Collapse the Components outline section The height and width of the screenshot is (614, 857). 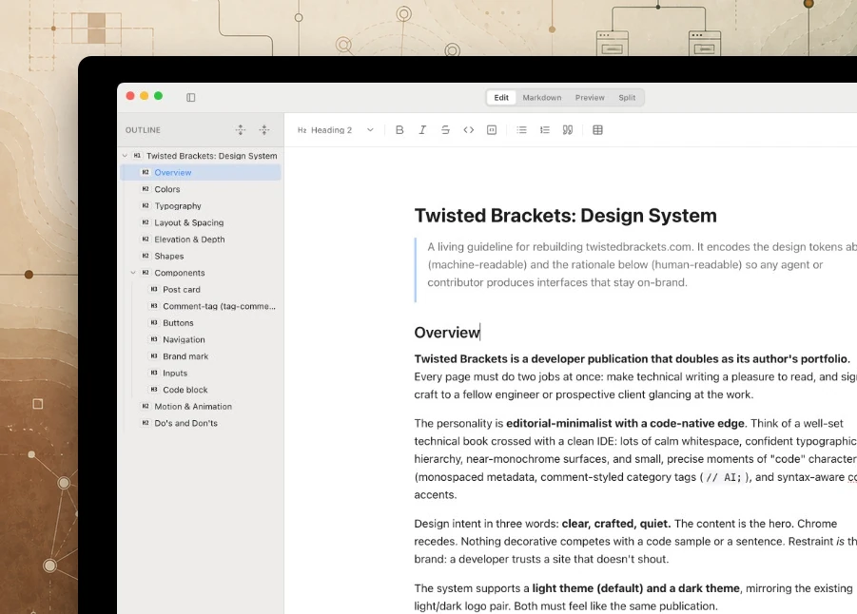coord(133,273)
